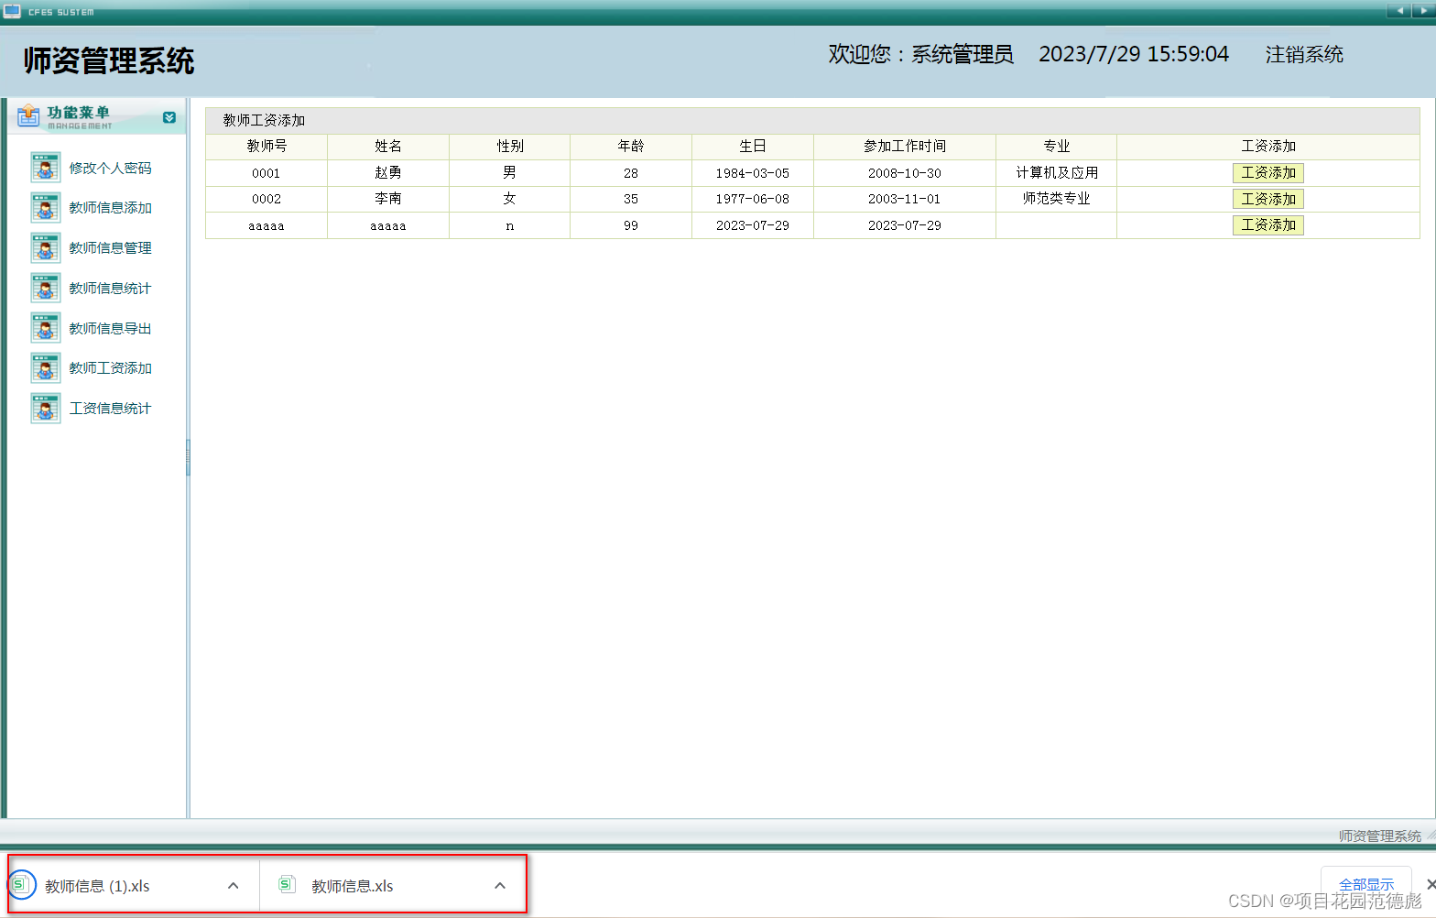Open 教师工资添加 menu item

(111, 368)
